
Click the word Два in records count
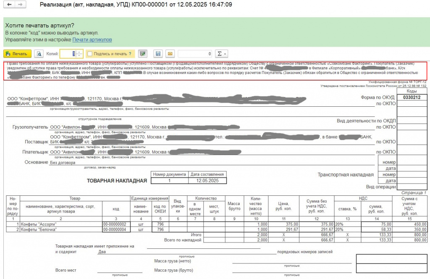pos(102,252)
